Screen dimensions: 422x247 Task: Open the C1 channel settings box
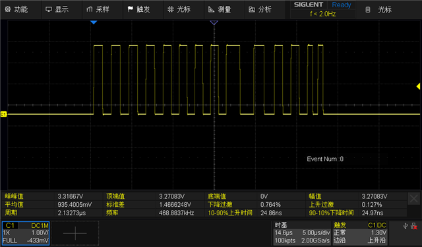tap(26, 233)
